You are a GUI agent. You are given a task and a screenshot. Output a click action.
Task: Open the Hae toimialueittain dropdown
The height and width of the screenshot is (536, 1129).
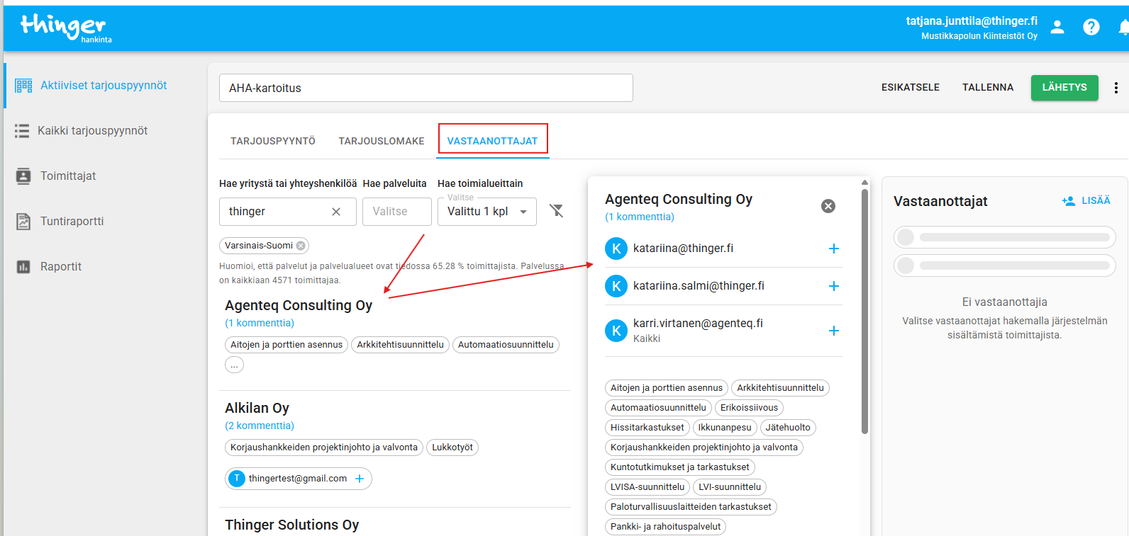487,212
